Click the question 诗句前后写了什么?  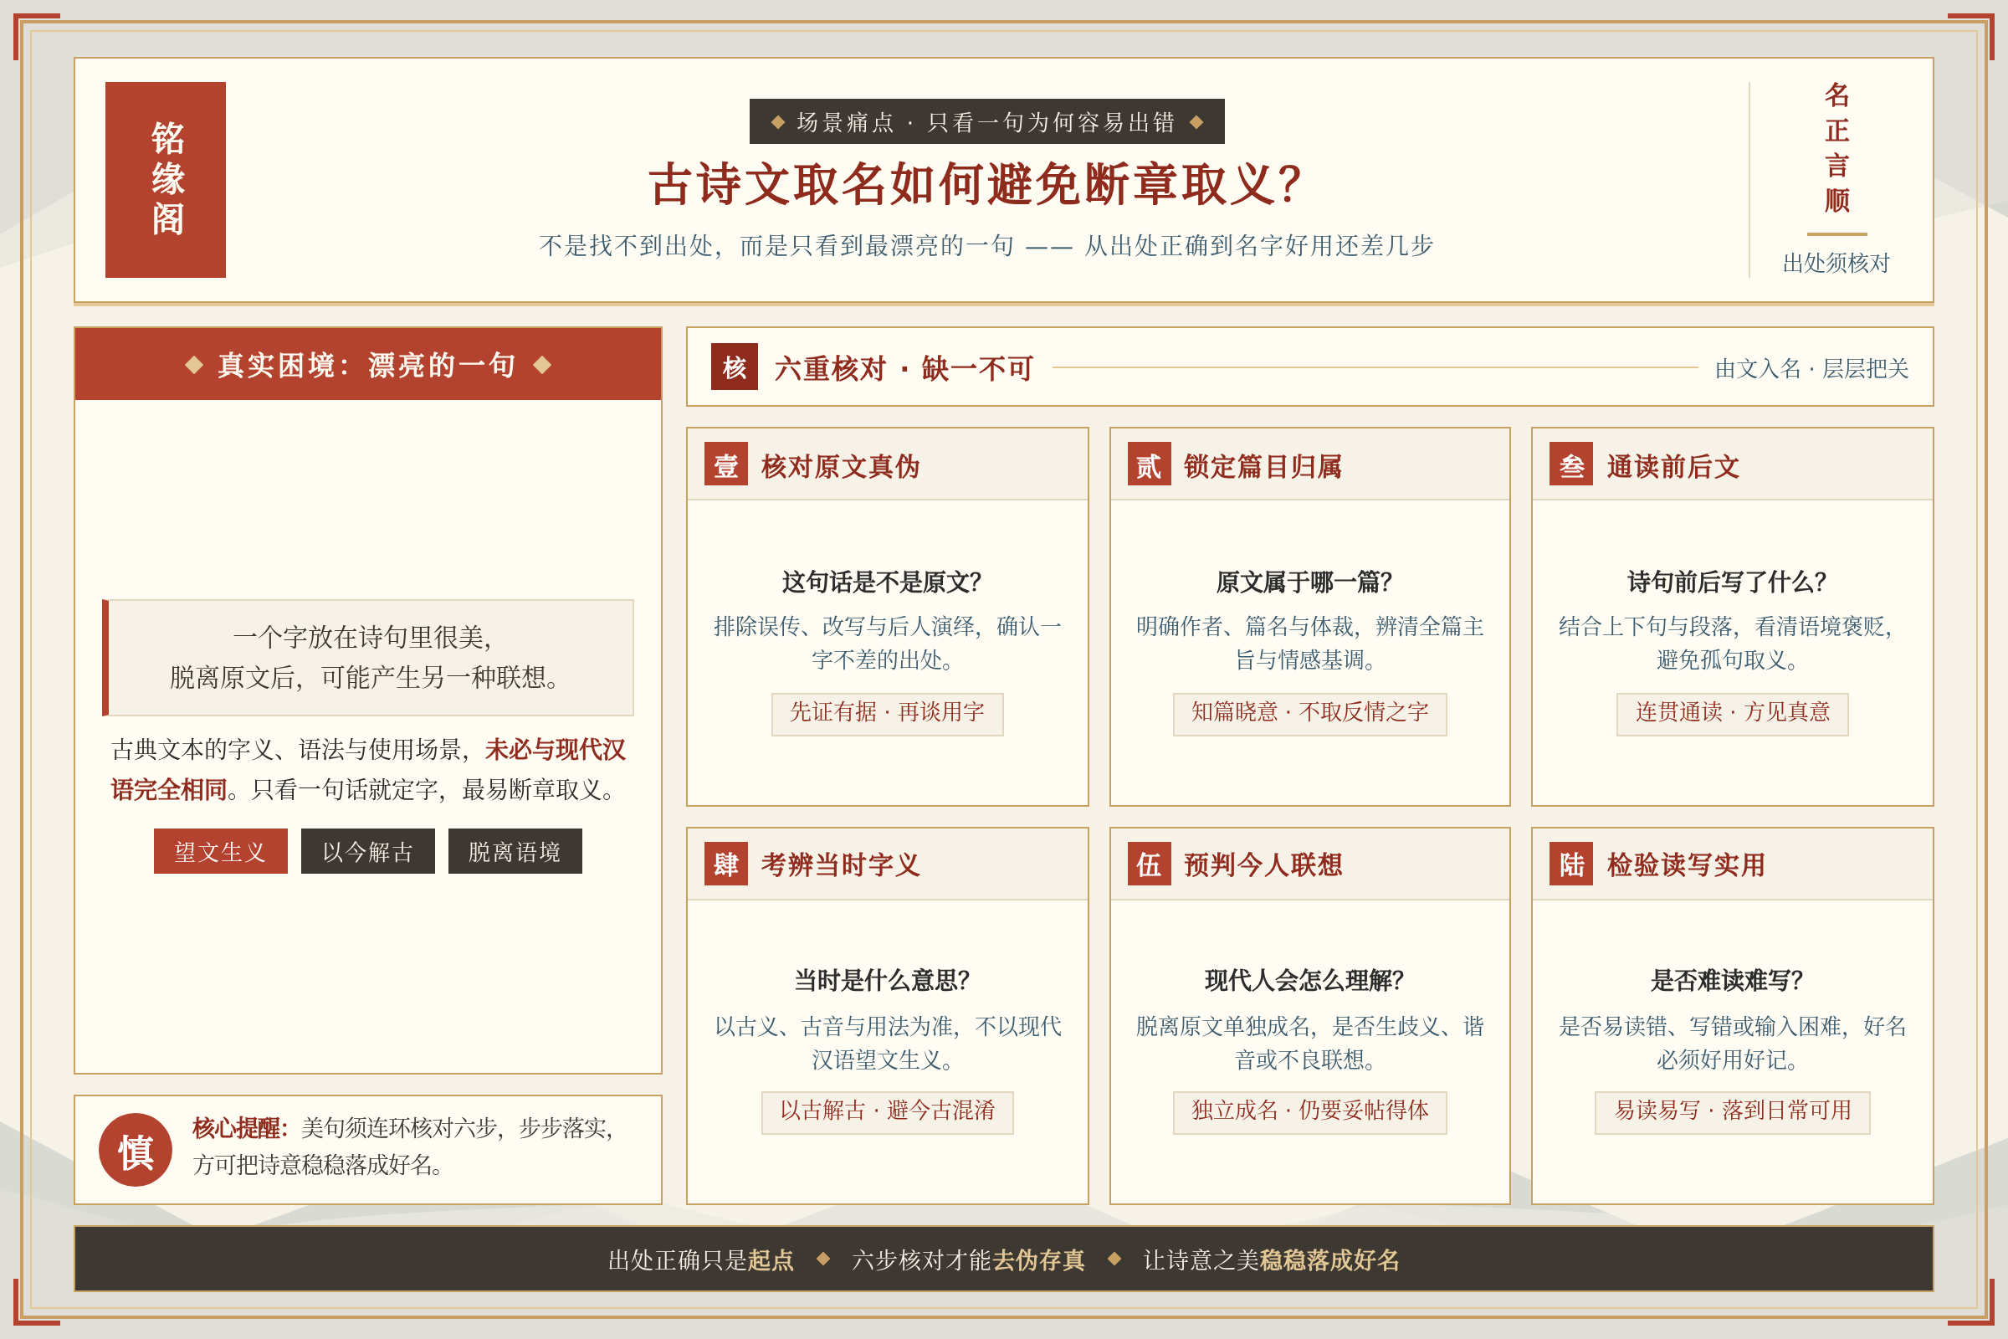click(x=1726, y=582)
